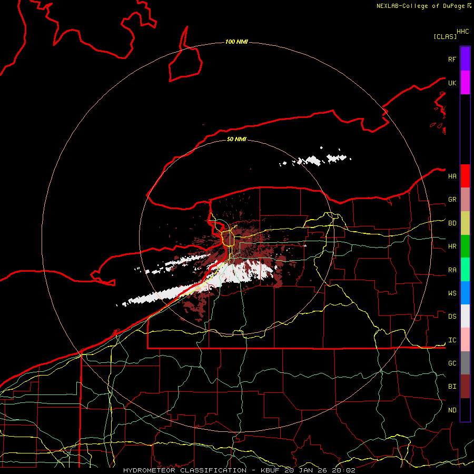Click the WS legend label

(x=452, y=293)
